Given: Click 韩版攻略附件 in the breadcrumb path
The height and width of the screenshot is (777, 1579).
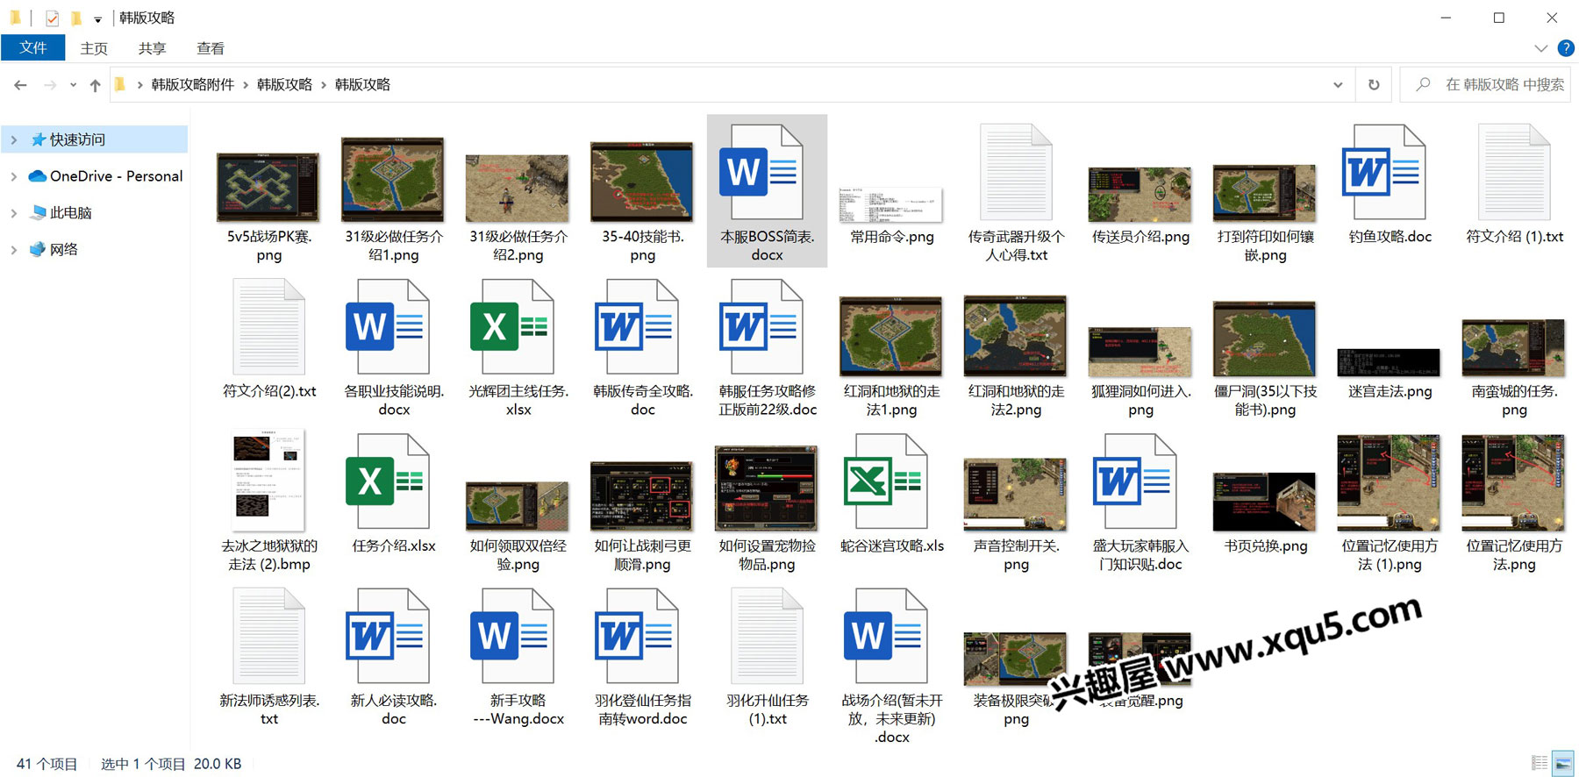Looking at the screenshot, I should coord(192,85).
